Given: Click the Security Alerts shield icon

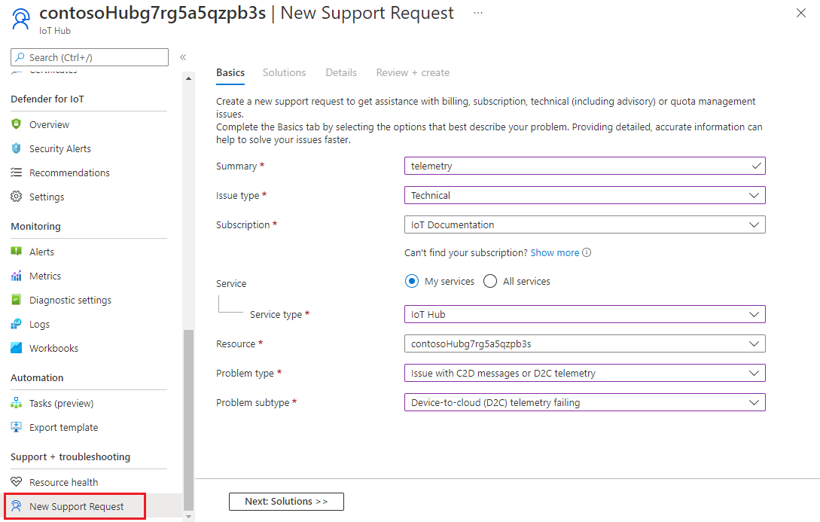Looking at the screenshot, I should tap(17, 149).
